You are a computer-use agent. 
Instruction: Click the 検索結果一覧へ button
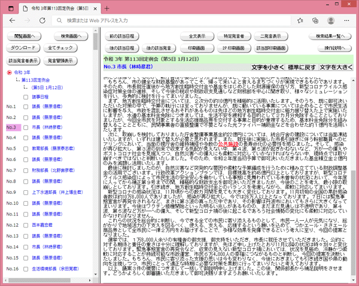point(330,36)
